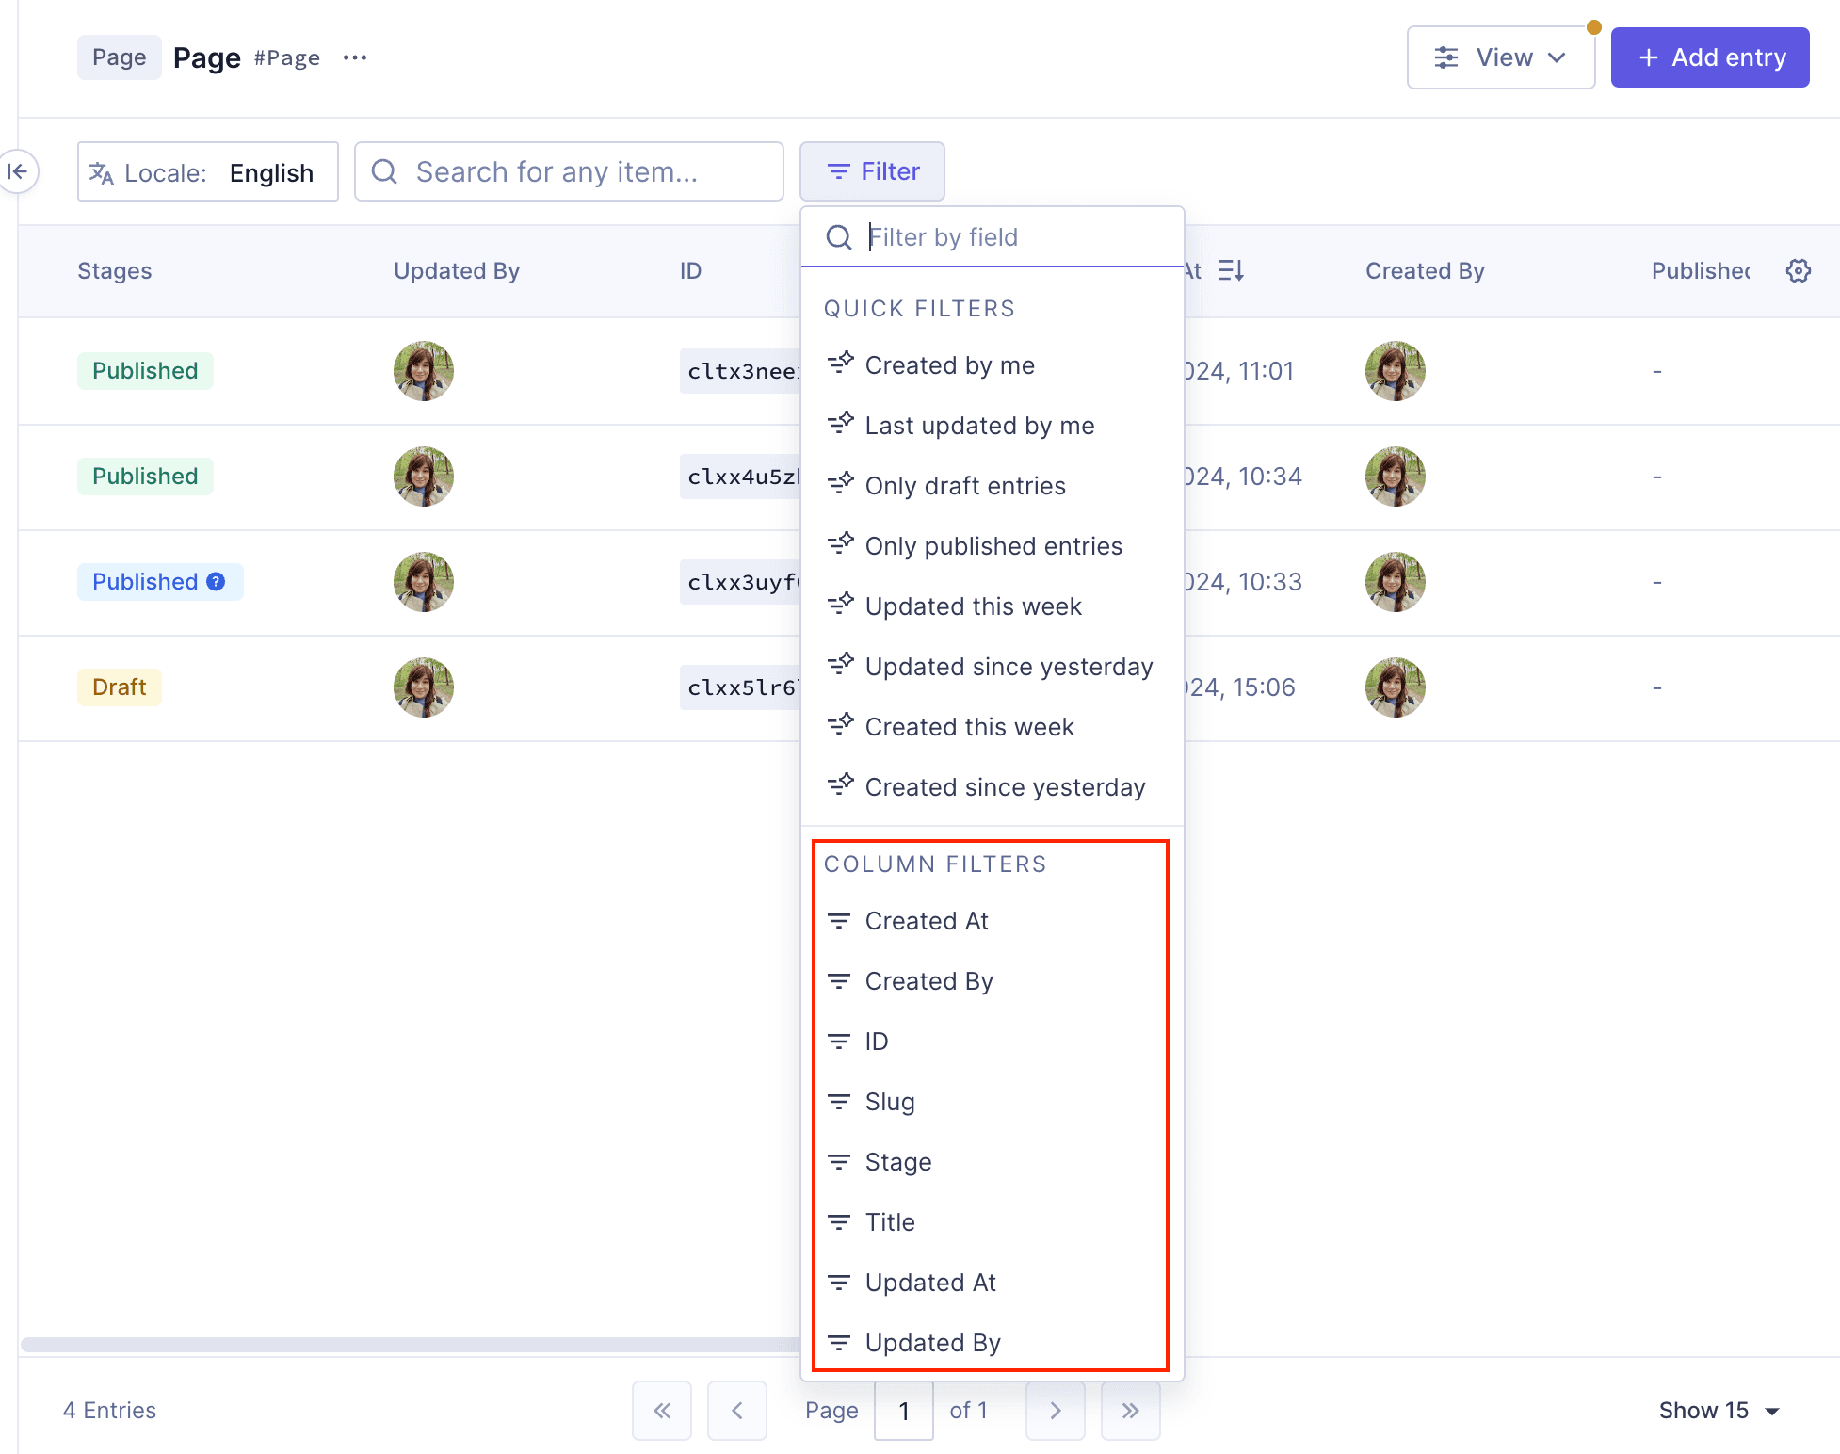Image resolution: width=1840 pixels, height=1454 pixels.
Task: Open the ellipsis menu next to Page title
Action: [x=355, y=57]
